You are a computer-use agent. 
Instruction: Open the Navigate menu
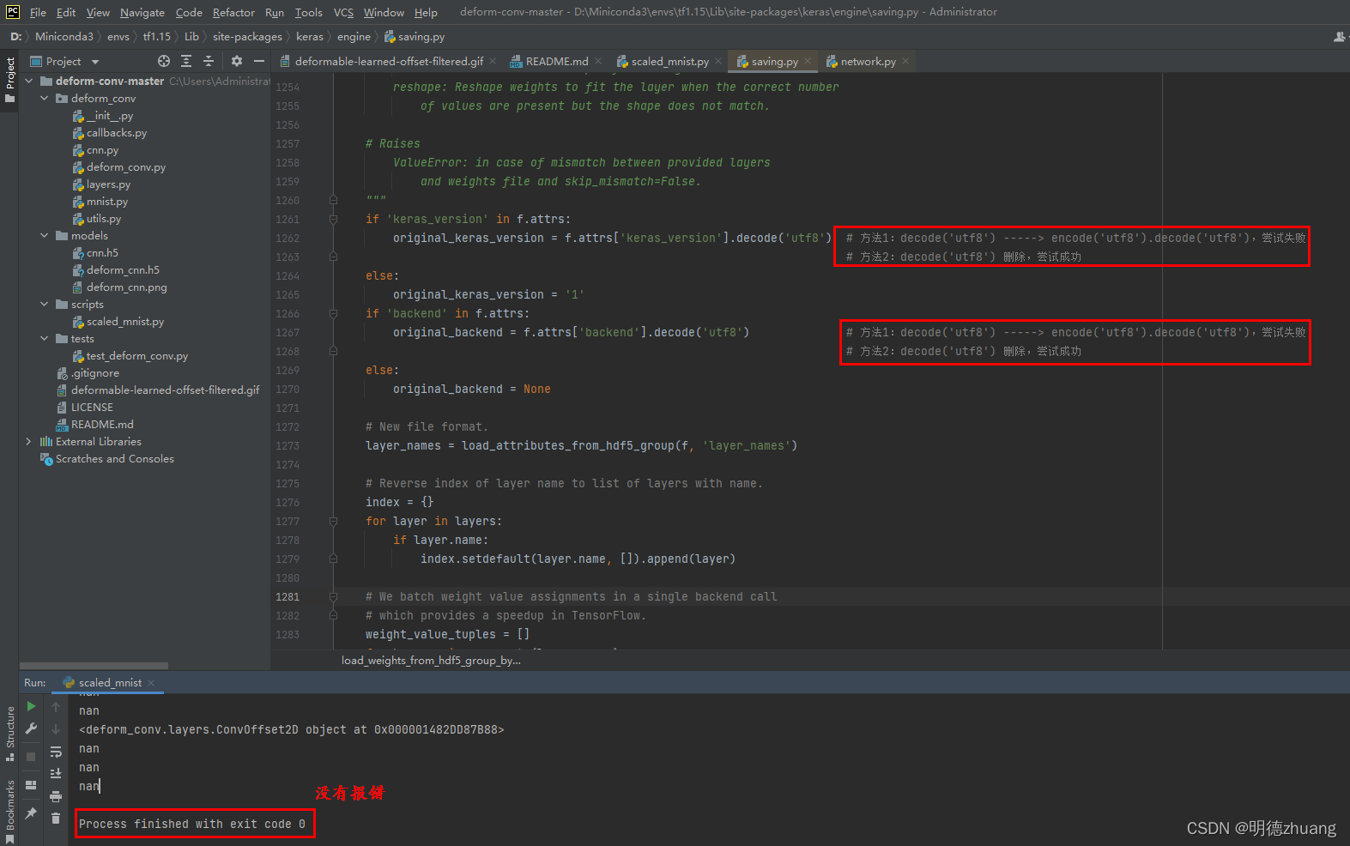click(x=142, y=12)
